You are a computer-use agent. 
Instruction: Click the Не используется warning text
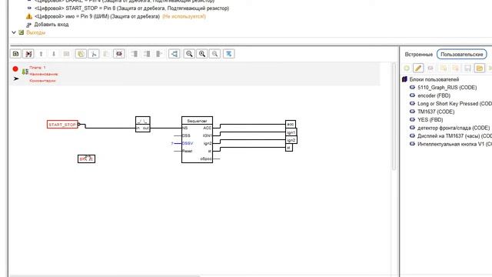coord(184,16)
